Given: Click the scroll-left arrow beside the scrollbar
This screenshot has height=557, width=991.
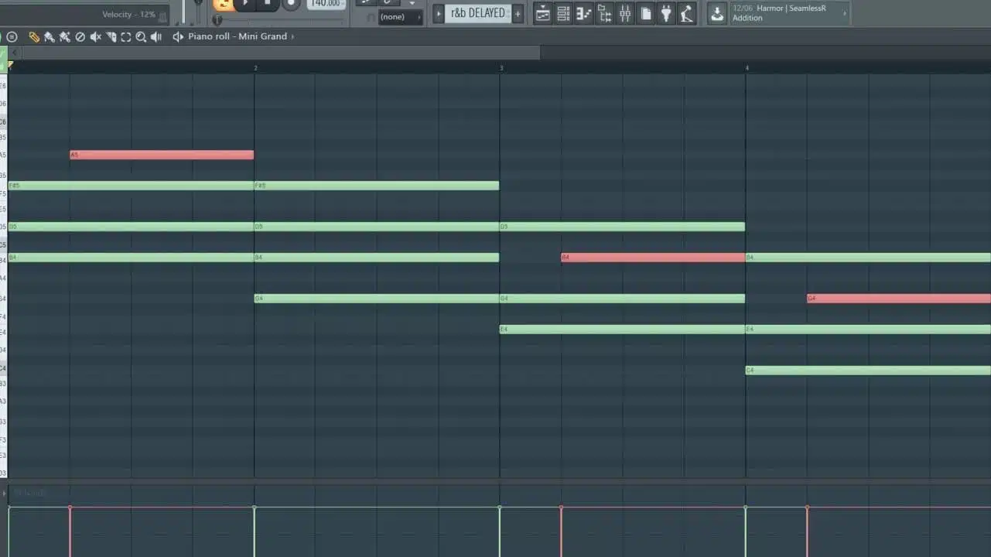Looking at the screenshot, I should pos(14,53).
